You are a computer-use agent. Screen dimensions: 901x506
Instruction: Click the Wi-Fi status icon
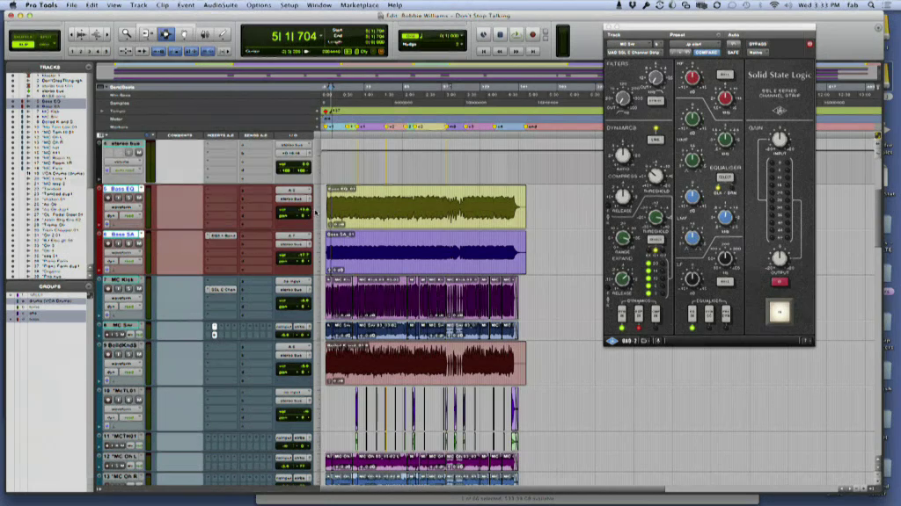click(773, 5)
